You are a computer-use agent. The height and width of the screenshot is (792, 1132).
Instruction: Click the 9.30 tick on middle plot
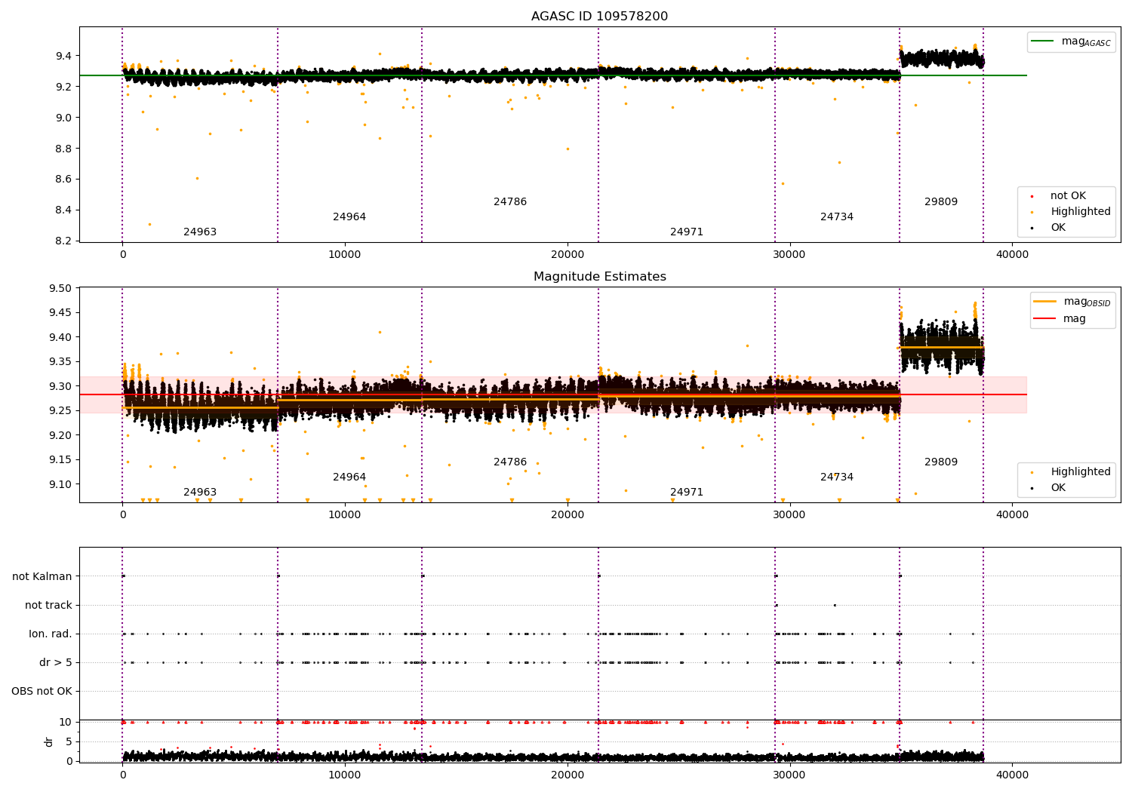pos(60,387)
